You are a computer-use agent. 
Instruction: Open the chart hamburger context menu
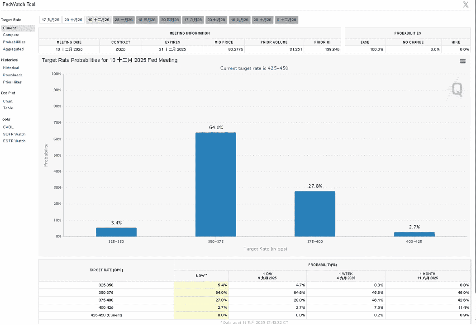click(462, 61)
